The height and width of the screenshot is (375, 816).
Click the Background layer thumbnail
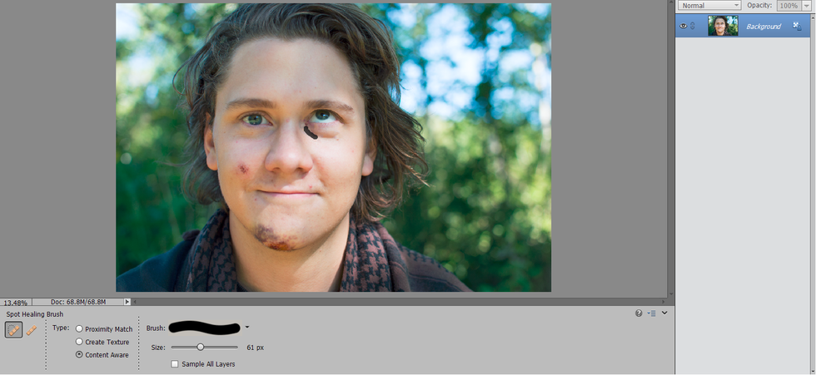click(x=723, y=26)
